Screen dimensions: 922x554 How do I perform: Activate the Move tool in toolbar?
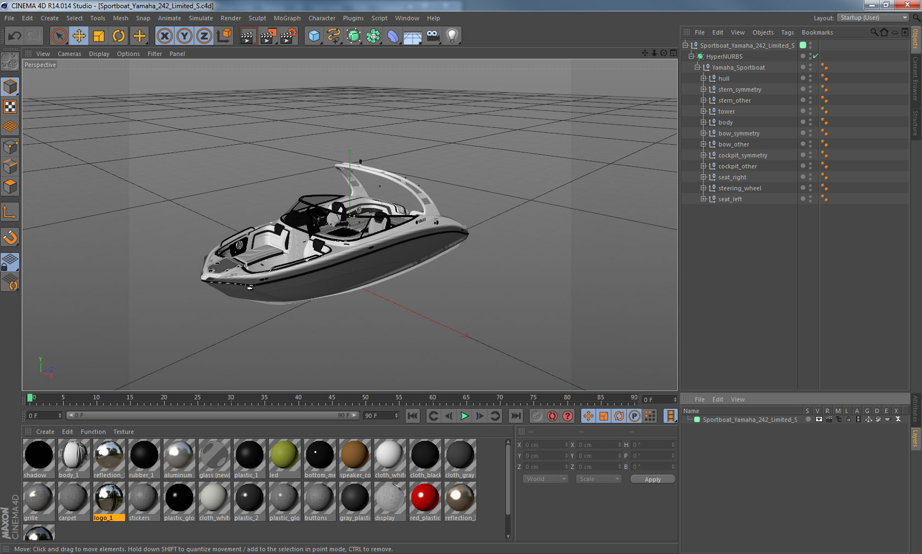click(79, 36)
